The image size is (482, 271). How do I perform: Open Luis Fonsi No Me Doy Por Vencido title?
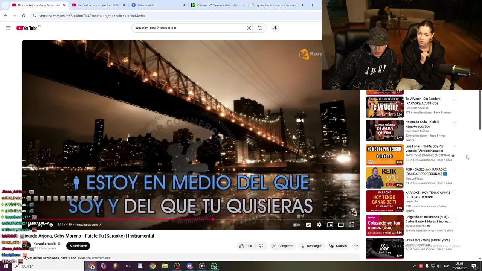coord(424,148)
